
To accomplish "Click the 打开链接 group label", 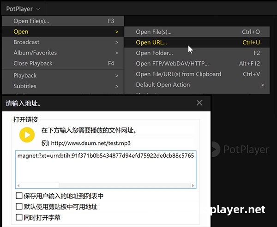I will pyautogui.click(x=25, y=119).
